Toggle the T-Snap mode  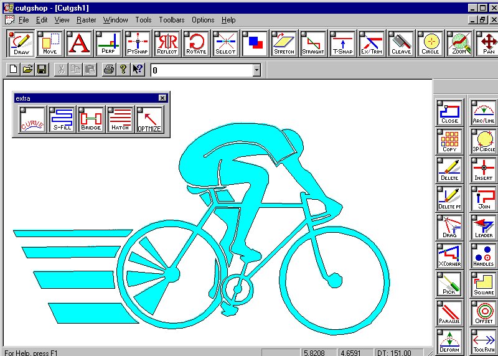[x=342, y=44]
